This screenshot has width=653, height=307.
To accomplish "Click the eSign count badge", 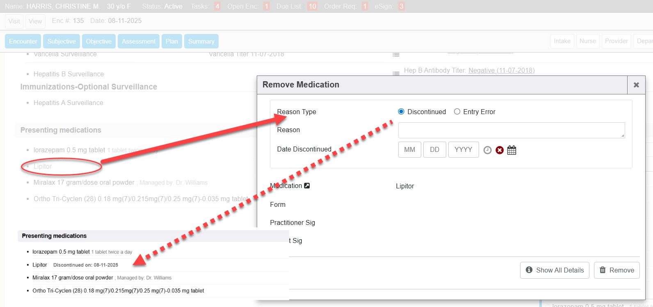I will click(x=401, y=7).
